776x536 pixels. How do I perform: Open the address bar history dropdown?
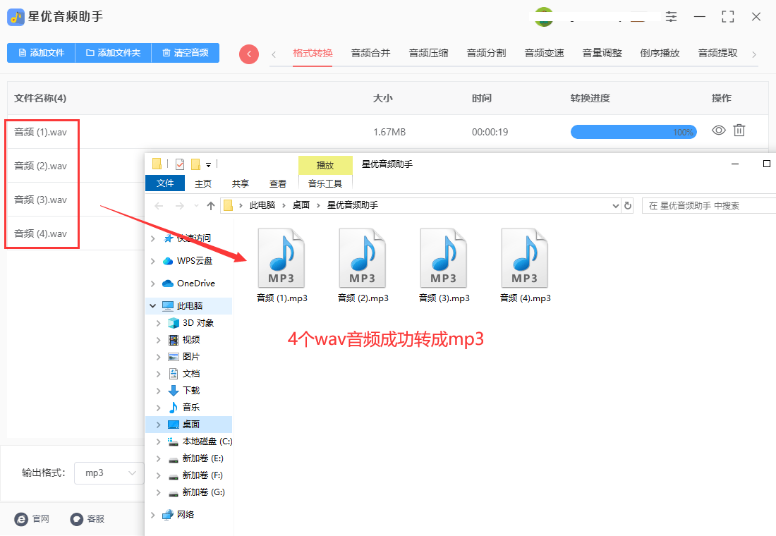[616, 205]
